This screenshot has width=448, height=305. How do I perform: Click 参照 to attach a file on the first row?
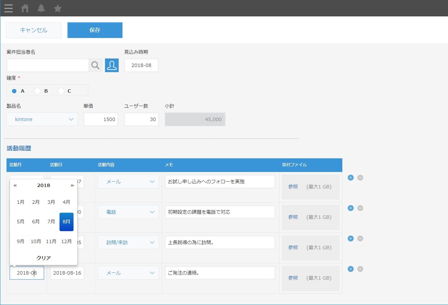click(293, 186)
